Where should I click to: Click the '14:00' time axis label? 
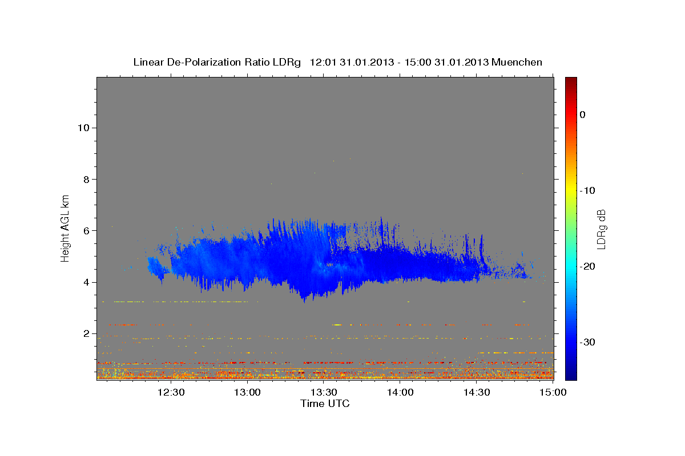coord(401,392)
